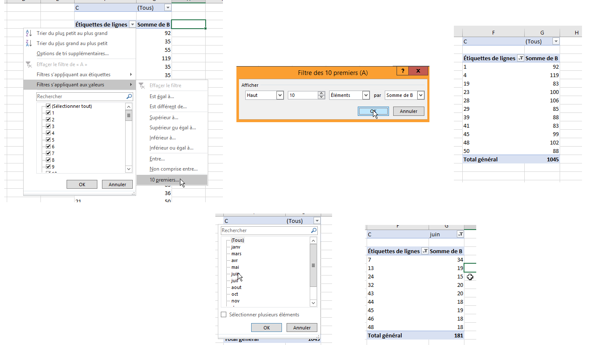Image resolution: width=598 pixels, height=345 pixels.
Task: Open Étiquettes de lignes dropdown above the sort menu
Action: tap(132, 24)
